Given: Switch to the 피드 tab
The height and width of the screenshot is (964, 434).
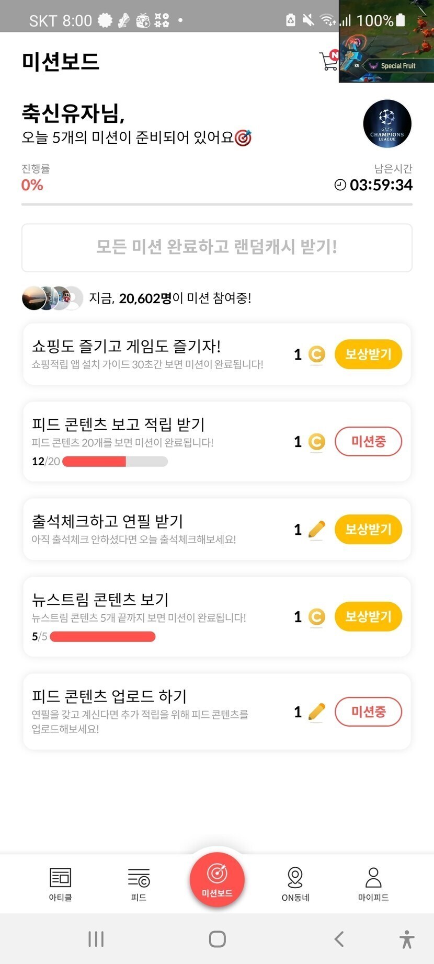Looking at the screenshot, I should pyautogui.click(x=139, y=884).
